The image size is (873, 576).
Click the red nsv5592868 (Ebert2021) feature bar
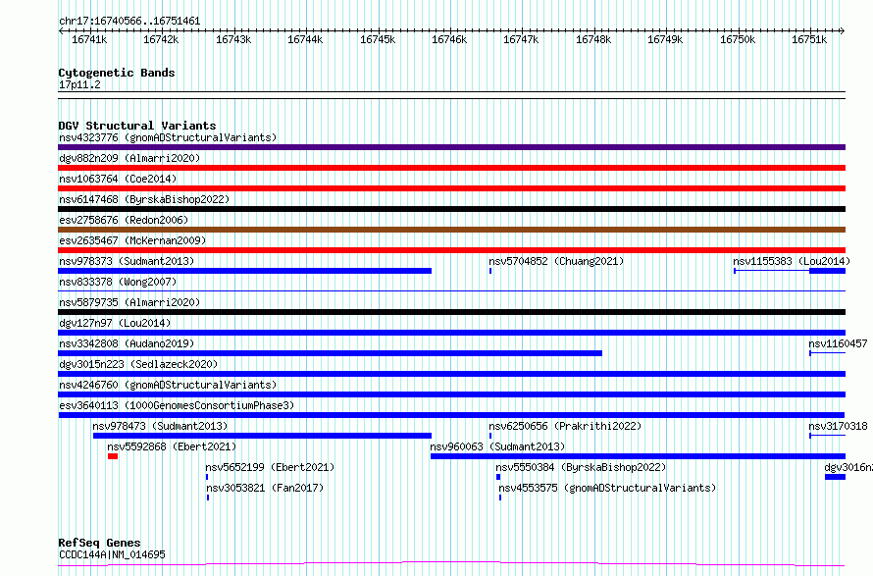coord(113,456)
